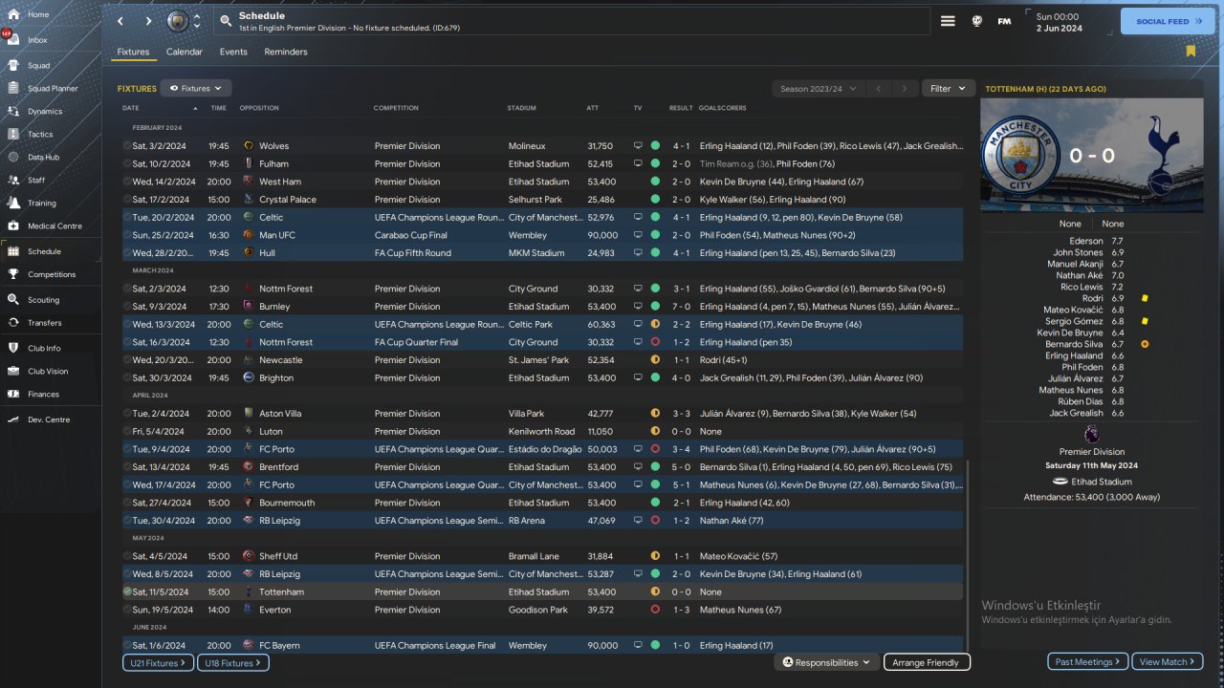1224x688 pixels.
Task: Click the Data Hub sidebar icon
Action: pos(13,157)
